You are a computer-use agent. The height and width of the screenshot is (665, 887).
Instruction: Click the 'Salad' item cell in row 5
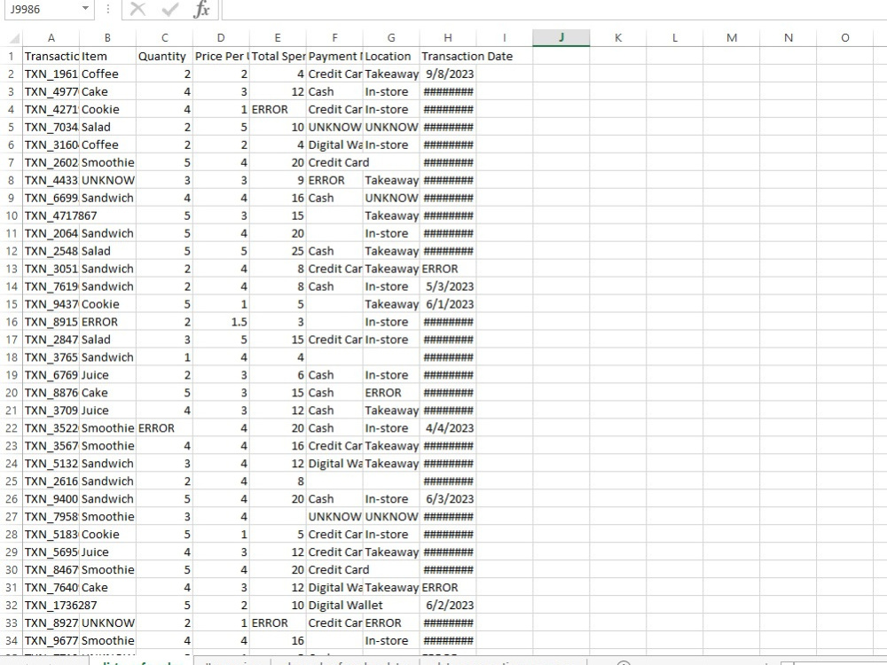[x=107, y=127]
